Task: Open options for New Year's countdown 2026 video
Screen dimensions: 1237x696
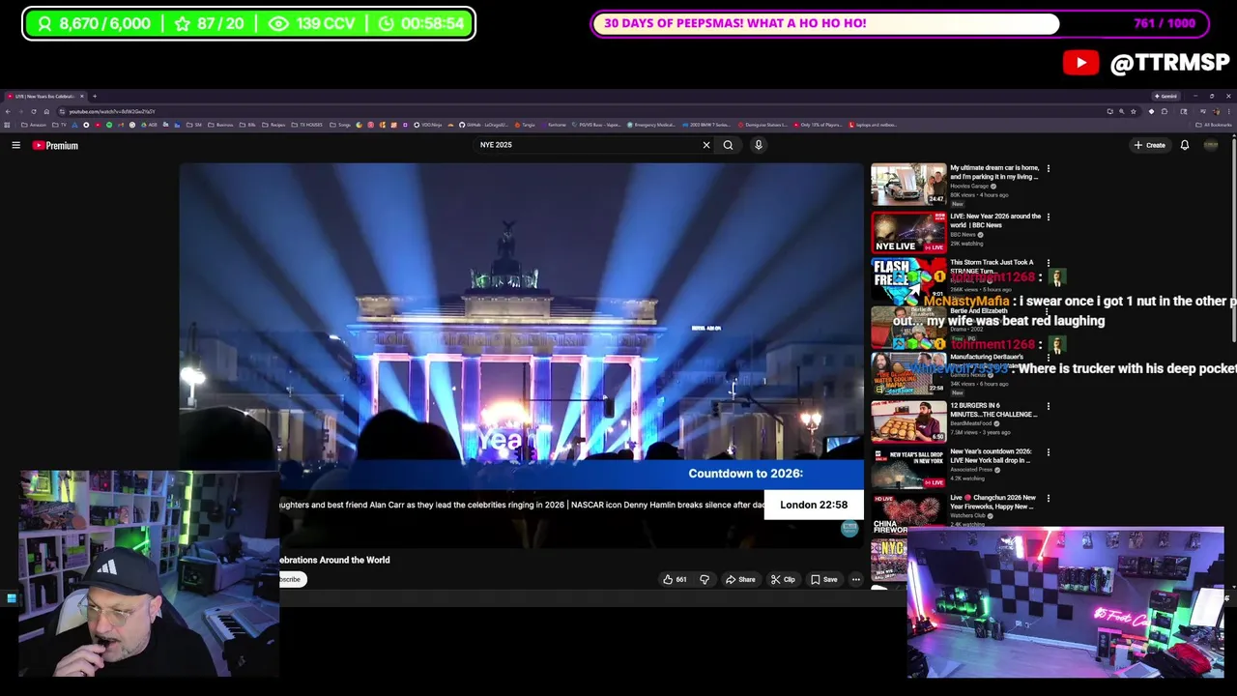Action: (x=1049, y=452)
